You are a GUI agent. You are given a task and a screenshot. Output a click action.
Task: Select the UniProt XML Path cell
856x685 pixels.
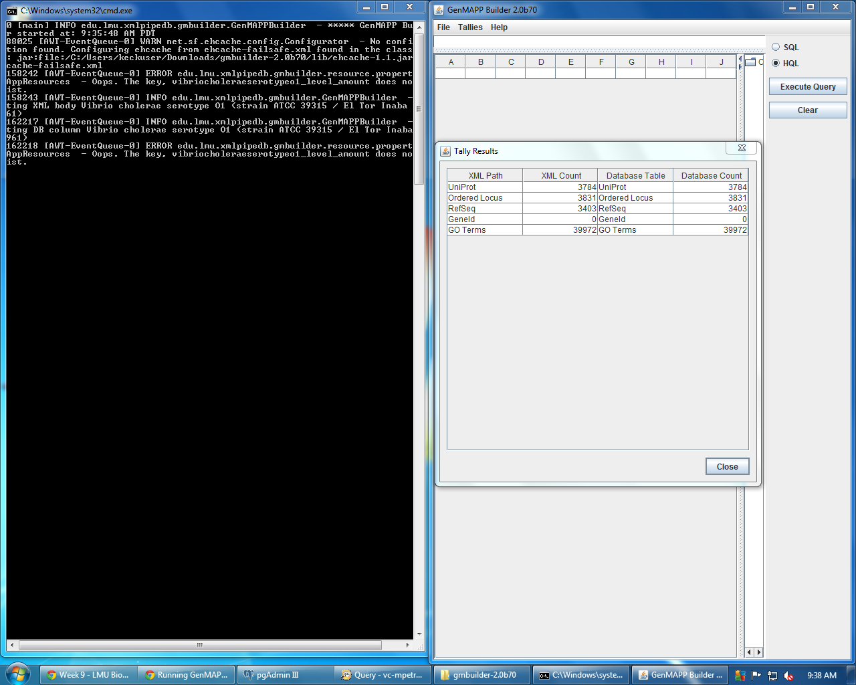(x=485, y=187)
